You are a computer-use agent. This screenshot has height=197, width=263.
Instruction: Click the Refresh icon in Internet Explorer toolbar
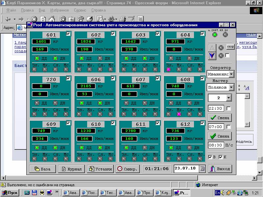(x=43, y=19)
